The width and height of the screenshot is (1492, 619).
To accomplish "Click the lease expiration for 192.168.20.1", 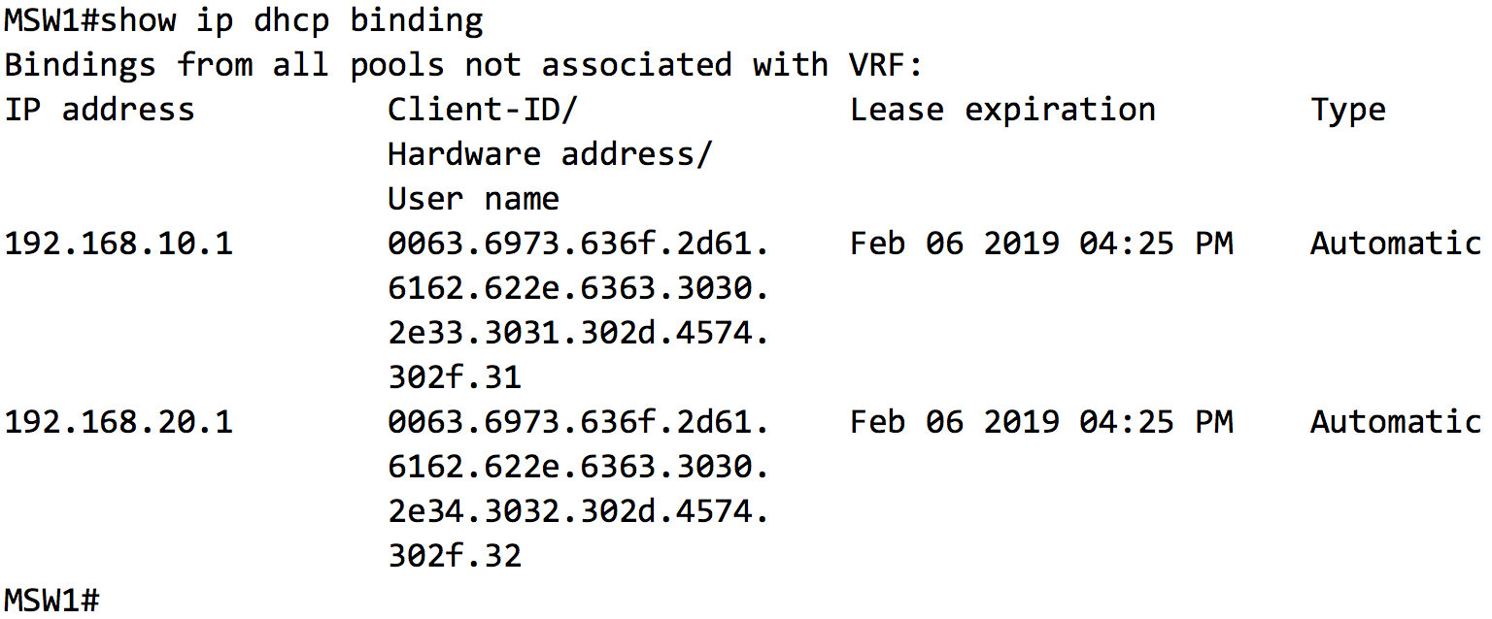I will [x=1040, y=422].
